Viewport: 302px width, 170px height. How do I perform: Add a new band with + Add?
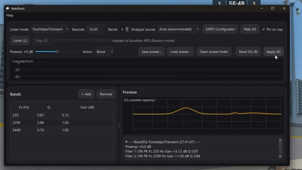click(86, 94)
